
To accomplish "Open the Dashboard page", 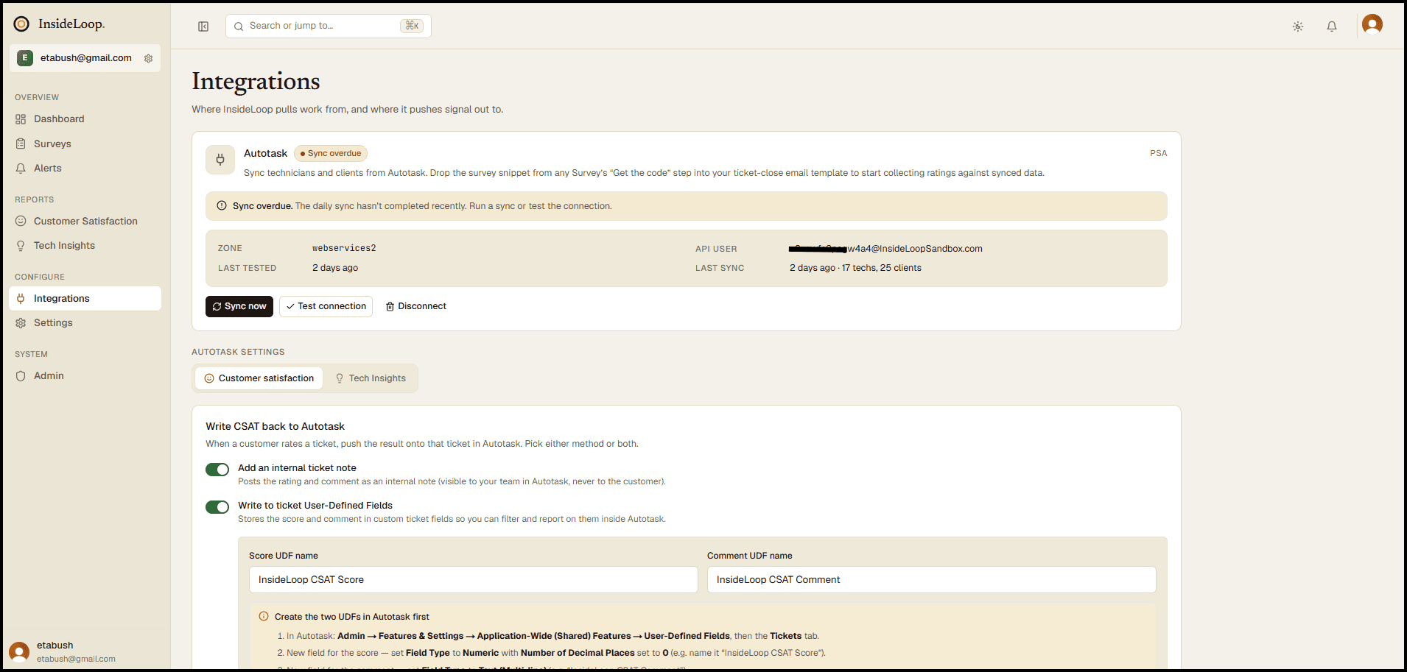I will [x=85, y=119].
